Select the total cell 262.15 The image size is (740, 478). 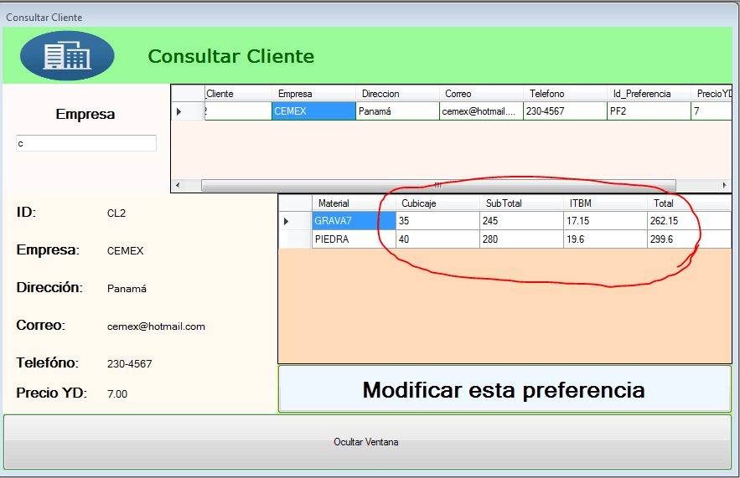[x=689, y=221]
